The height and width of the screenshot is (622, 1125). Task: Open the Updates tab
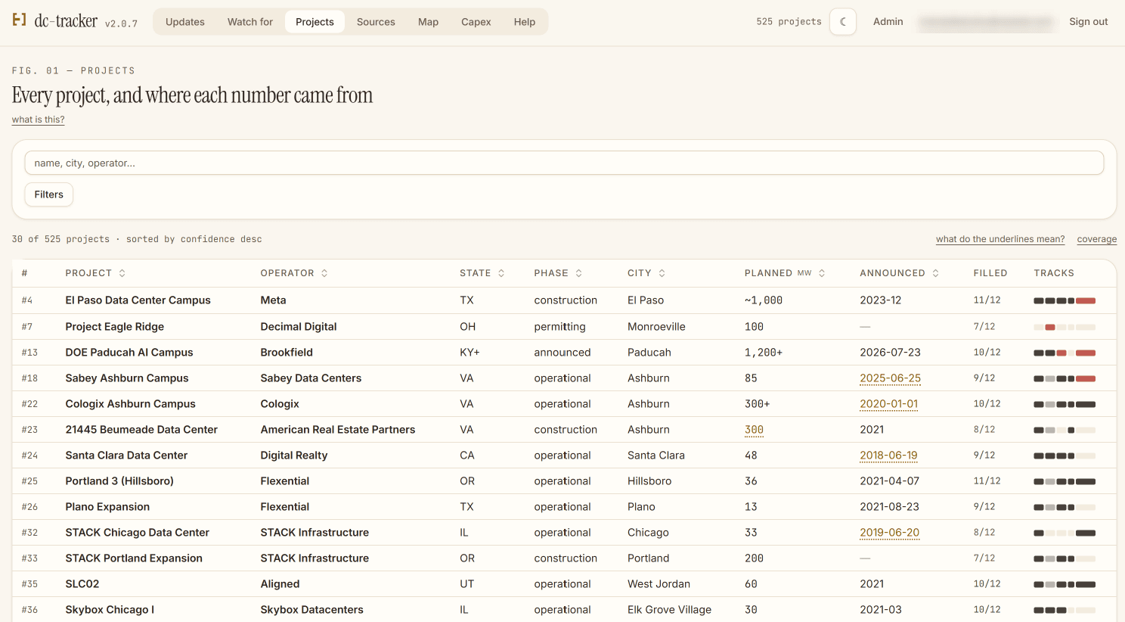coord(185,22)
